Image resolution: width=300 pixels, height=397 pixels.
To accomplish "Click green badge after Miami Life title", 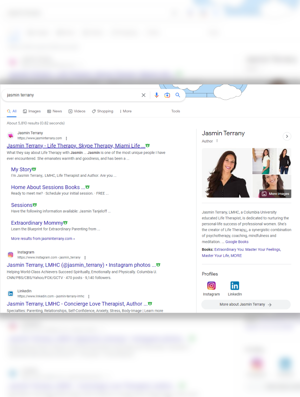I will pos(148,146).
